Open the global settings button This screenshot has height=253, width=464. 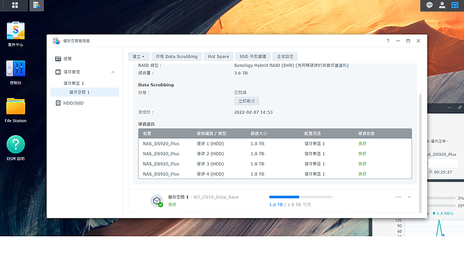pos(285,57)
